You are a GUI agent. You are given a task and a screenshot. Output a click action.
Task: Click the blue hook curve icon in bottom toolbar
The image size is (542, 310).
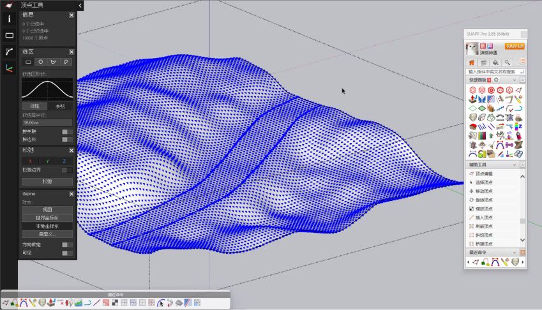(x=87, y=303)
